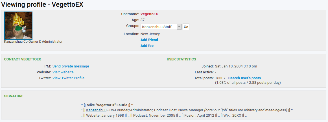Image resolution: width=328 pixels, height=122 pixels.
Task: Click the USER STATISTICS section heading
Action: (x=182, y=59)
